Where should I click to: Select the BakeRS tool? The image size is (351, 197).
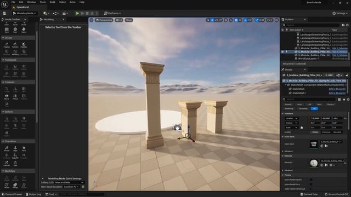coord(15,156)
